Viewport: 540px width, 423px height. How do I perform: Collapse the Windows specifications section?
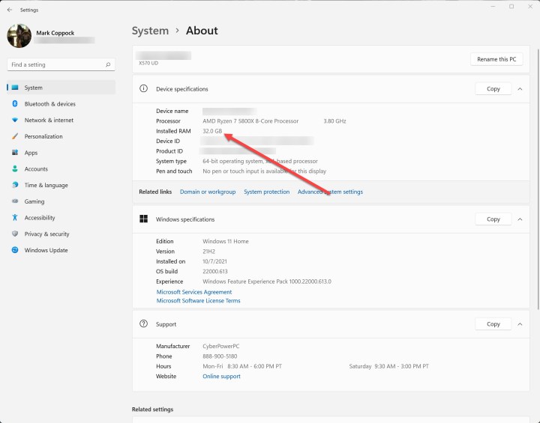click(x=520, y=219)
